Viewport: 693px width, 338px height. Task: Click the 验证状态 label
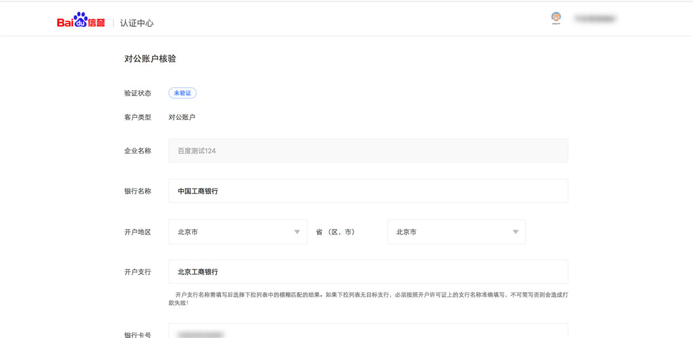(x=137, y=93)
